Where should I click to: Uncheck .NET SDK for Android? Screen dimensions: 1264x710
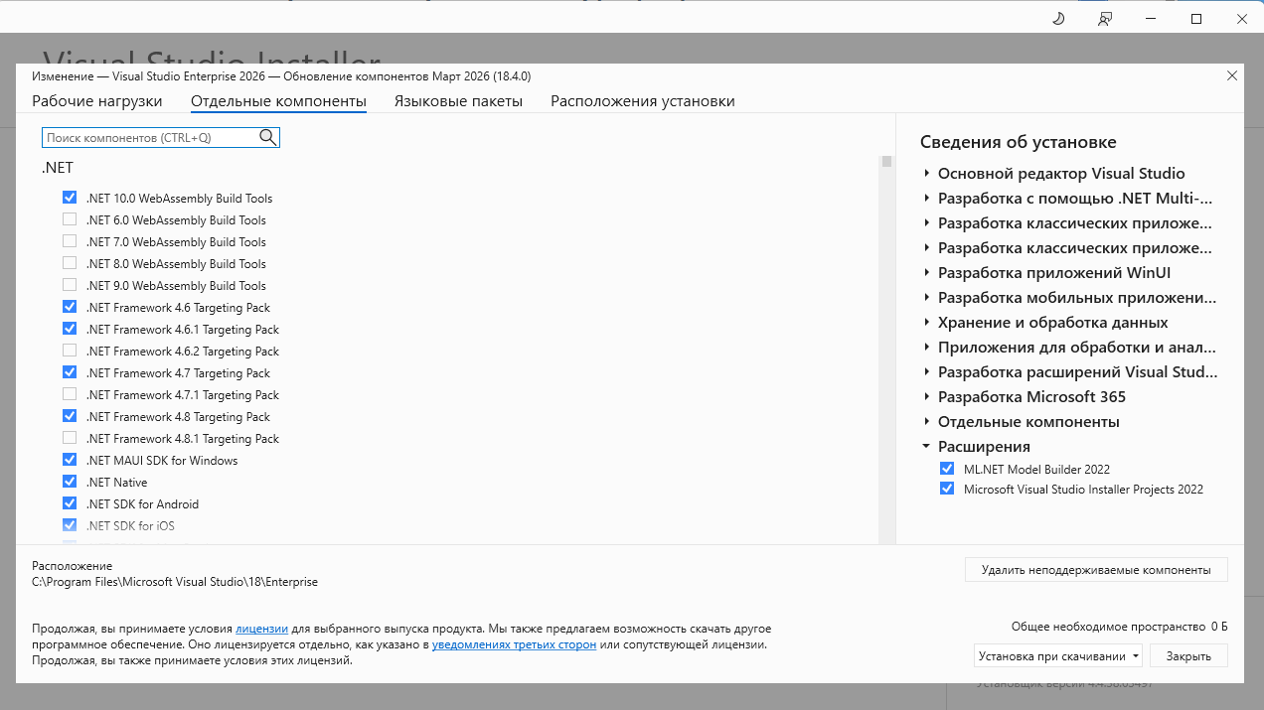pyautogui.click(x=70, y=503)
